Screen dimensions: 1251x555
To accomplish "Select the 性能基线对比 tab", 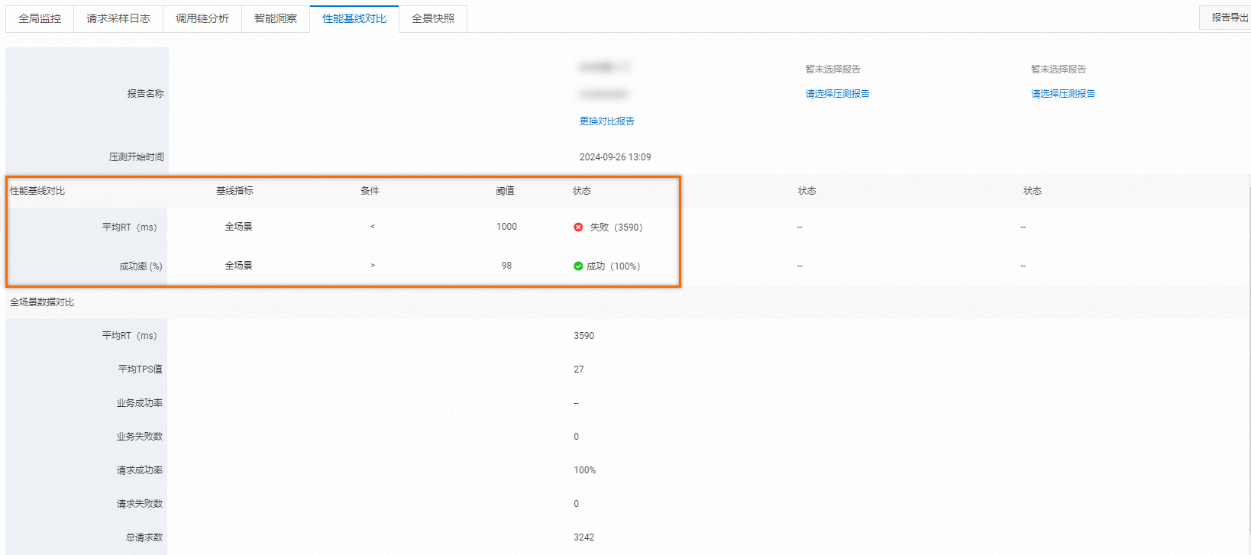I will [354, 18].
